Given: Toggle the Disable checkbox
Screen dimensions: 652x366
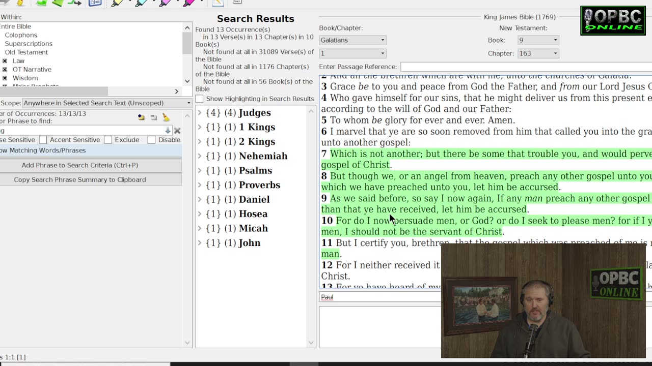Looking at the screenshot, I should (x=151, y=140).
